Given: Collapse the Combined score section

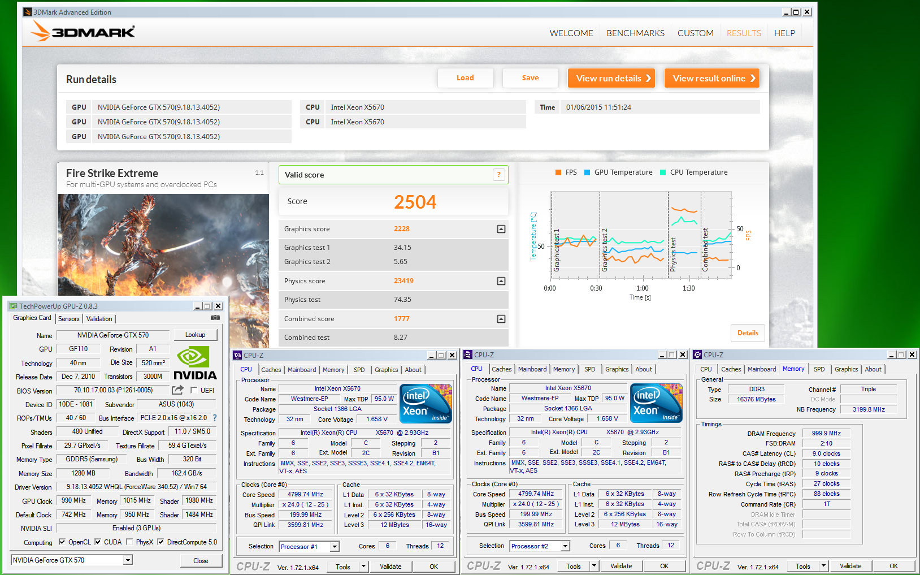Looking at the screenshot, I should (501, 319).
